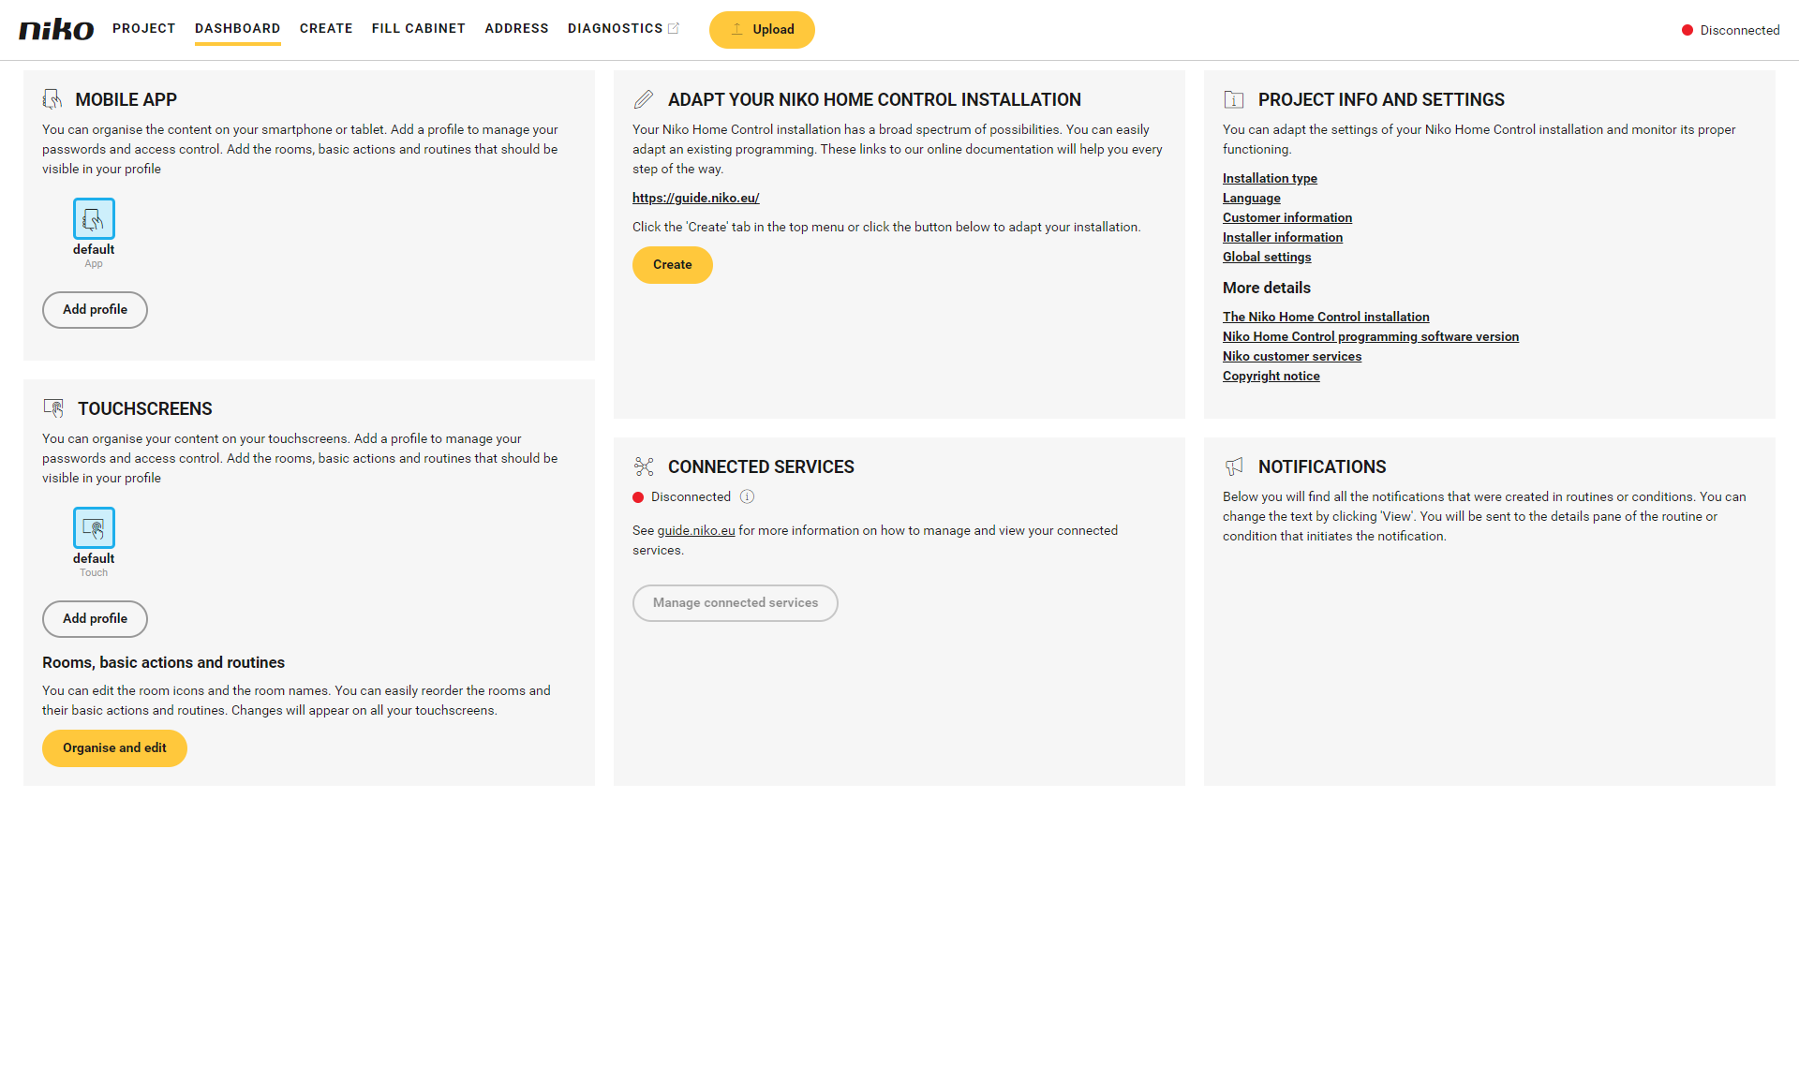Click the Notifications megaphone icon
This screenshot has height=1065, width=1799.
[x=1234, y=466]
